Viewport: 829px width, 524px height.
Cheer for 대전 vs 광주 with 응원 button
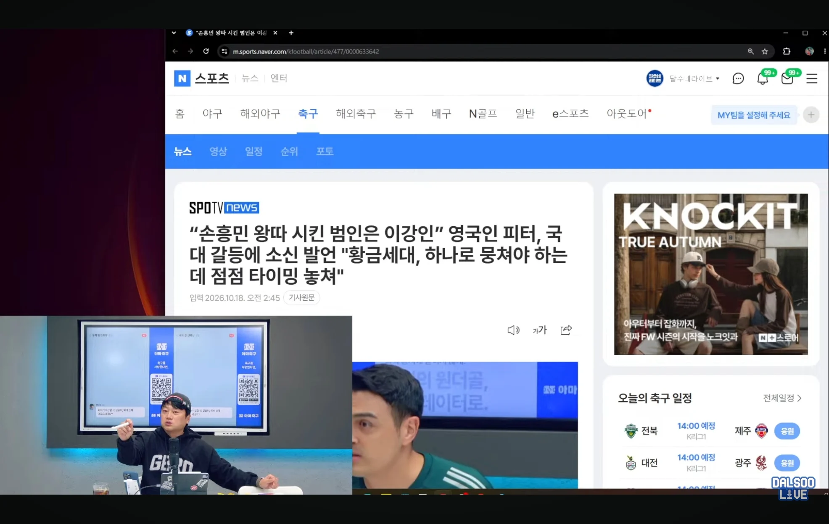coord(787,463)
